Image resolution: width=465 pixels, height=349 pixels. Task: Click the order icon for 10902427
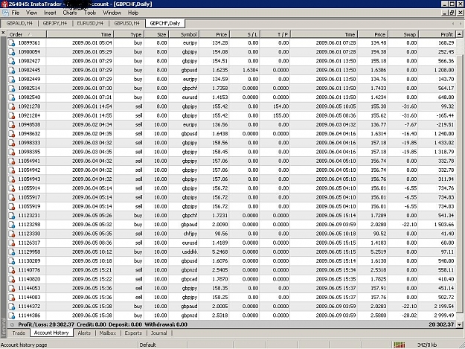click(12, 61)
